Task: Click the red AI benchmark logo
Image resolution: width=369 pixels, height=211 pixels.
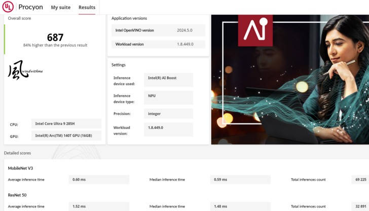Action: (255, 30)
